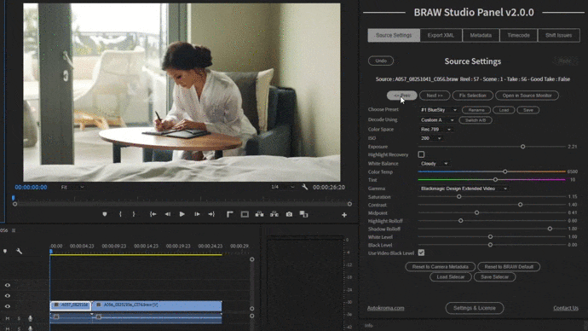
Task: Click Reset to BRAW Default
Action: [x=509, y=267]
